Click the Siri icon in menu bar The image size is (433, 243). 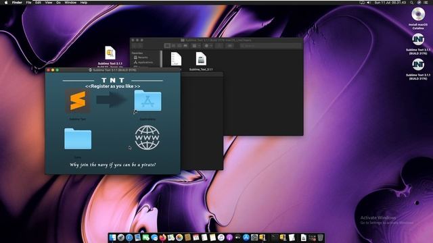(419, 3)
